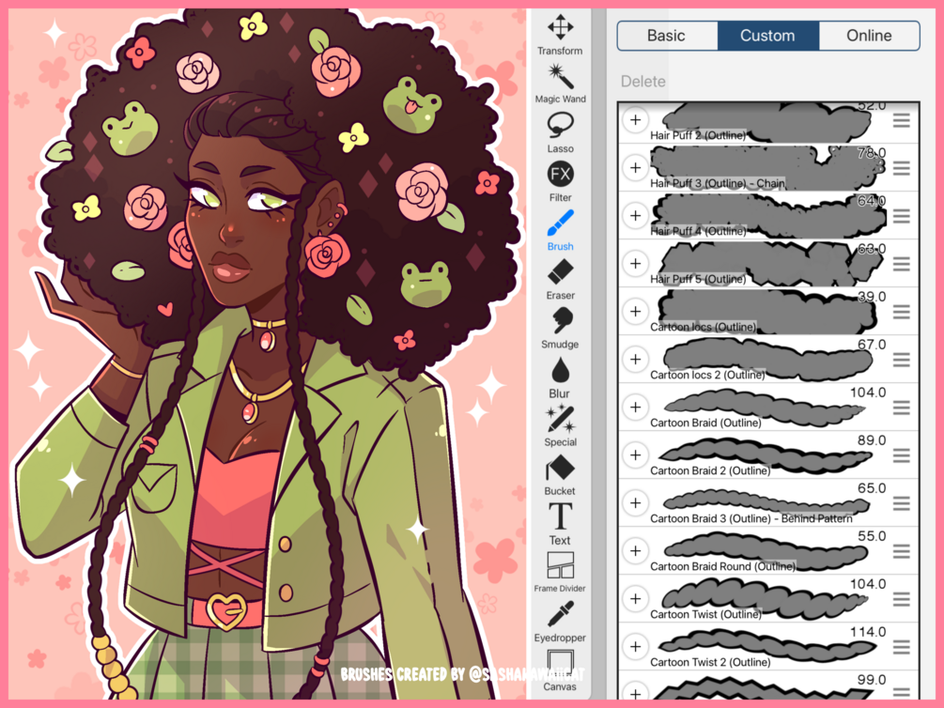Switch to the Online brushes tab
The width and height of the screenshot is (944, 708).
pyautogui.click(x=869, y=36)
